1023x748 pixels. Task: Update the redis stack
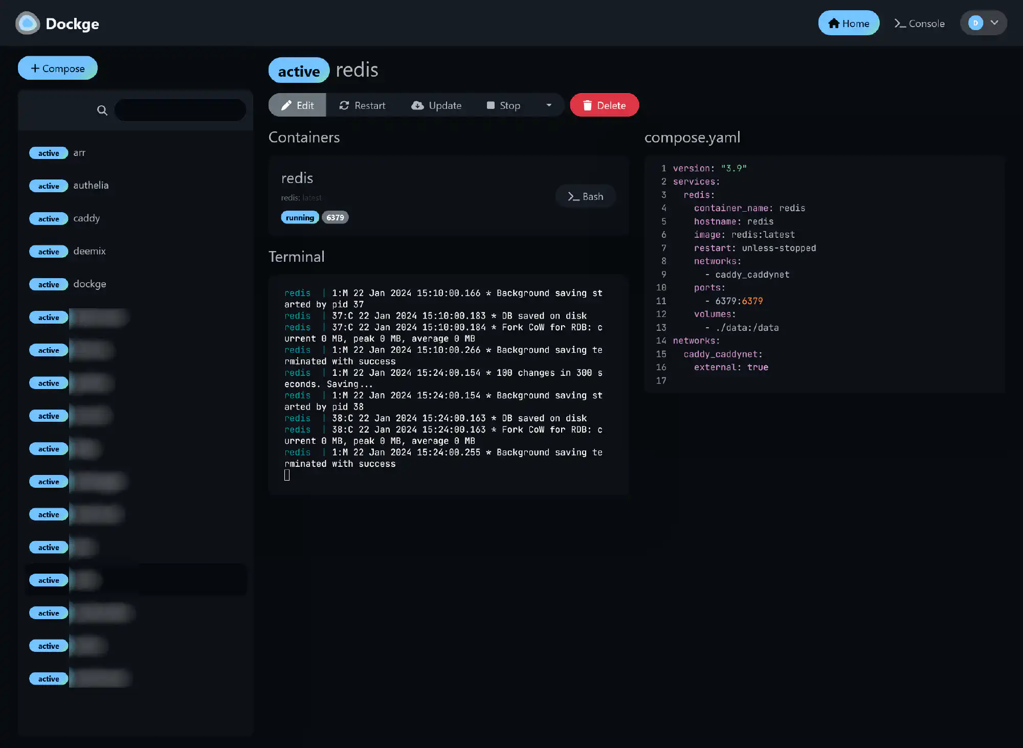pyautogui.click(x=436, y=105)
